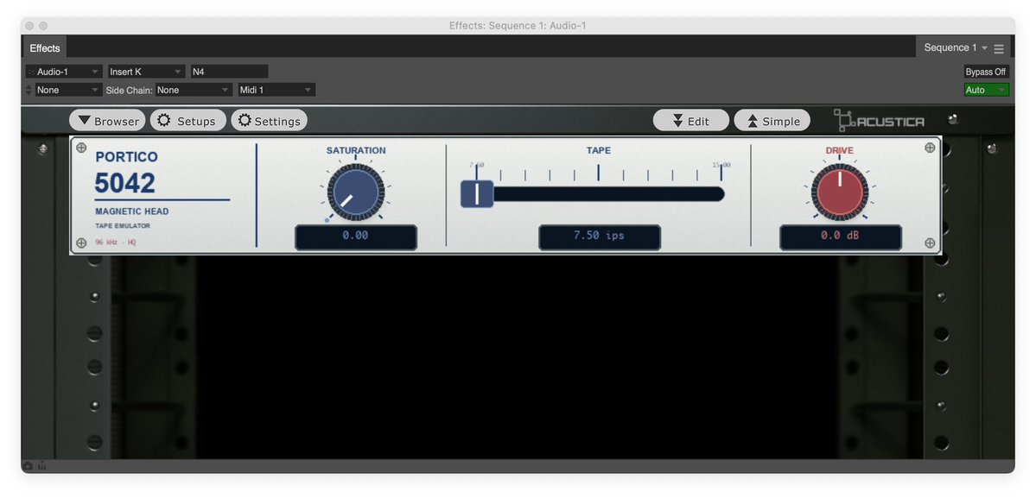Select the Effects tab
This screenshot has height=498, width=1036.
(x=44, y=47)
